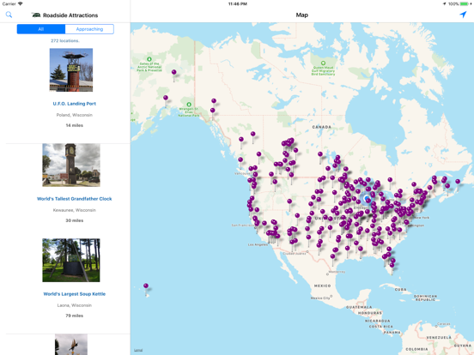Tap the Grandfather Clock photo
The width and height of the screenshot is (474, 355).
coord(71,165)
